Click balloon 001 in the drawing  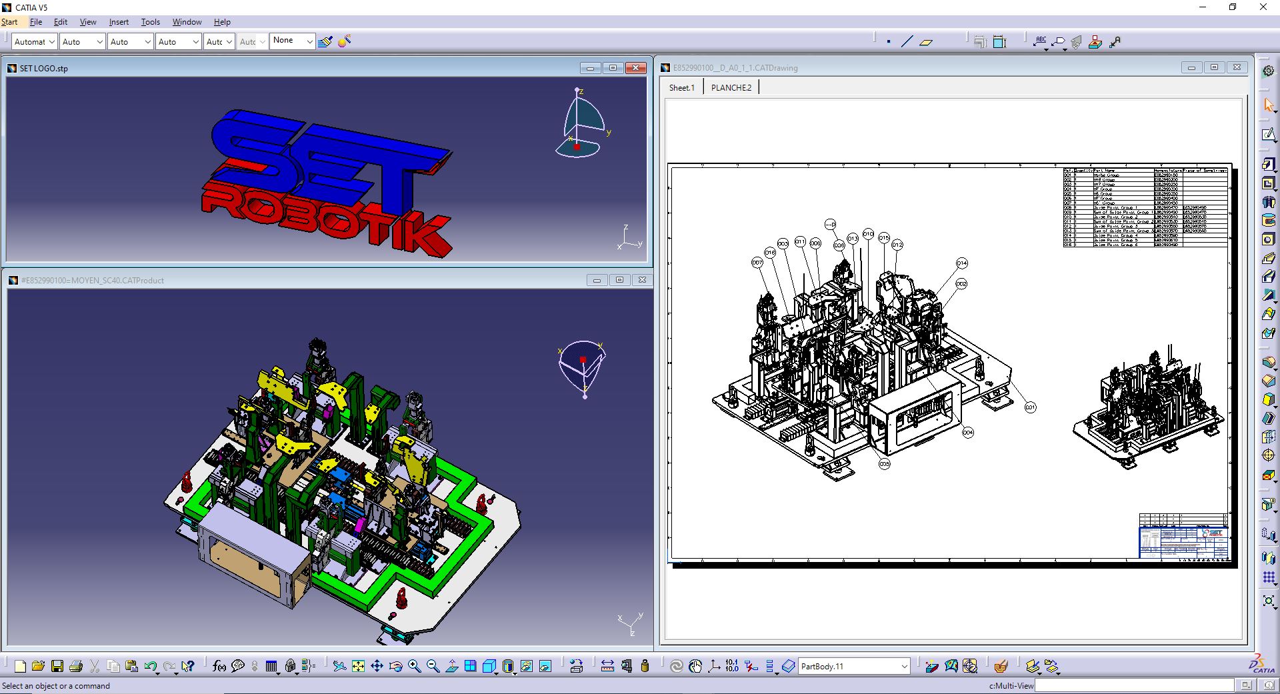pos(1030,407)
